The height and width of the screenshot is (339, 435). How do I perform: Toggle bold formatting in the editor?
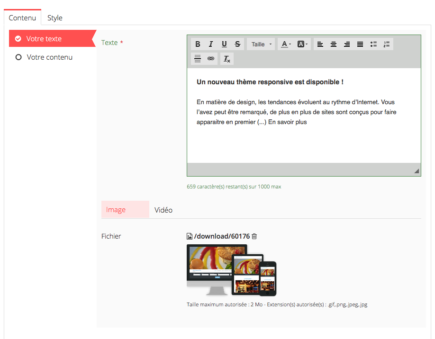[x=198, y=44]
